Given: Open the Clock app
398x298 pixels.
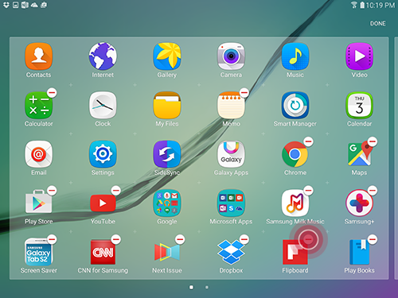Looking at the screenshot, I should (103, 105).
